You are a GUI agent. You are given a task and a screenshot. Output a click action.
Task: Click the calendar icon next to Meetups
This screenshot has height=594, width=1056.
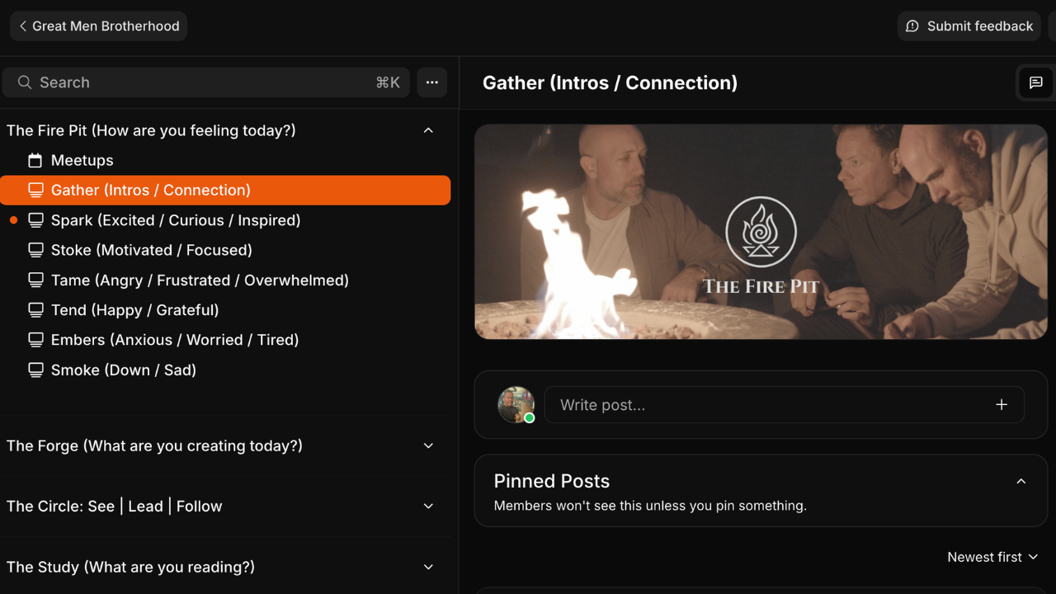[35, 160]
